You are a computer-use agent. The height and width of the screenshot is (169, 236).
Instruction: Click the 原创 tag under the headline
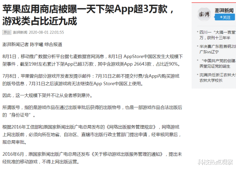pos(7,32)
